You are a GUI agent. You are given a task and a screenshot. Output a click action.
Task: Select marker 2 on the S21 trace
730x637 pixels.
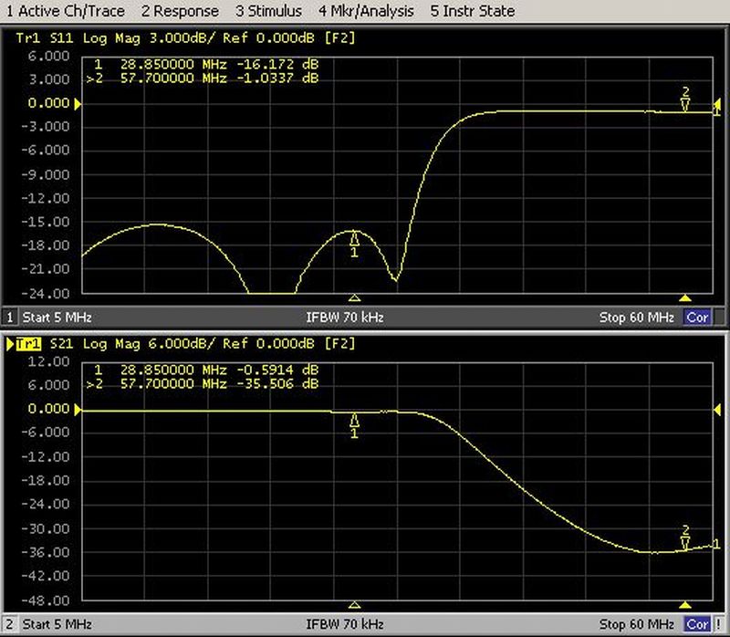pyautogui.click(x=685, y=544)
